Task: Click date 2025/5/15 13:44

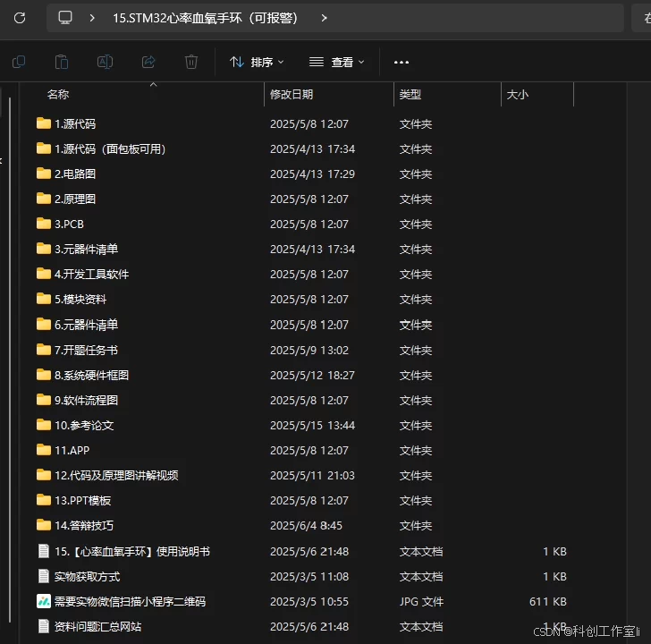Action: pyautogui.click(x=312, y=425)
